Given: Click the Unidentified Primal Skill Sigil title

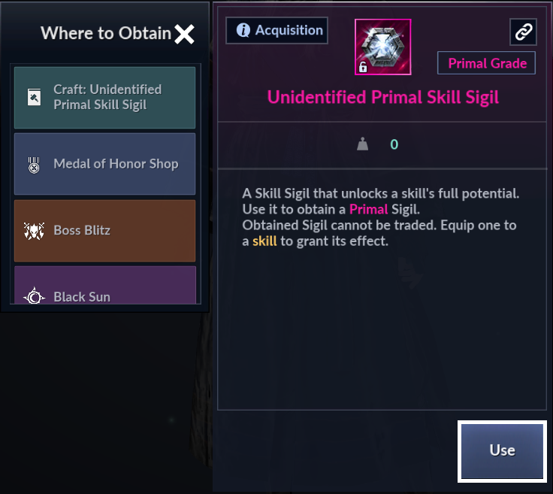Looking at the screenshot, I should [382, 98].
